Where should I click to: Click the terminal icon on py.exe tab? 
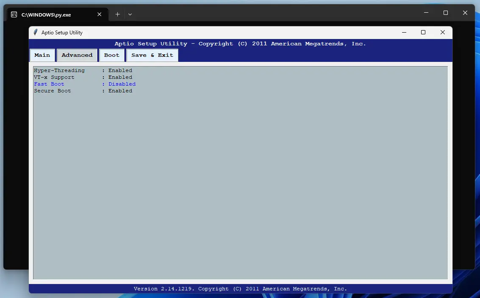coord(14,14)
